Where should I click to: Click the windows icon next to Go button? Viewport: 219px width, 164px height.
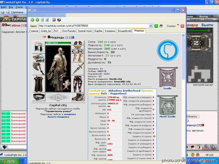tap(161, 26)
